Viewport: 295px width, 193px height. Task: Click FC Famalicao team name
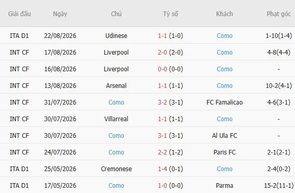[x=224, y=102]
